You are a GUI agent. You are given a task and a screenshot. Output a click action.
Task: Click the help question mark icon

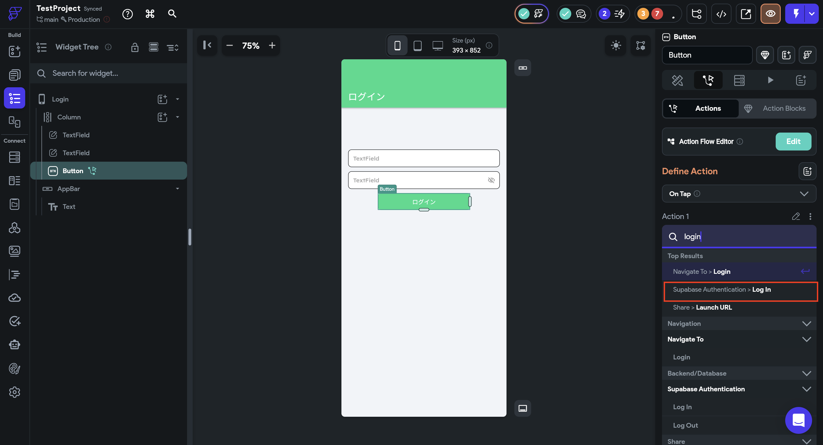(x=127, y=14)
